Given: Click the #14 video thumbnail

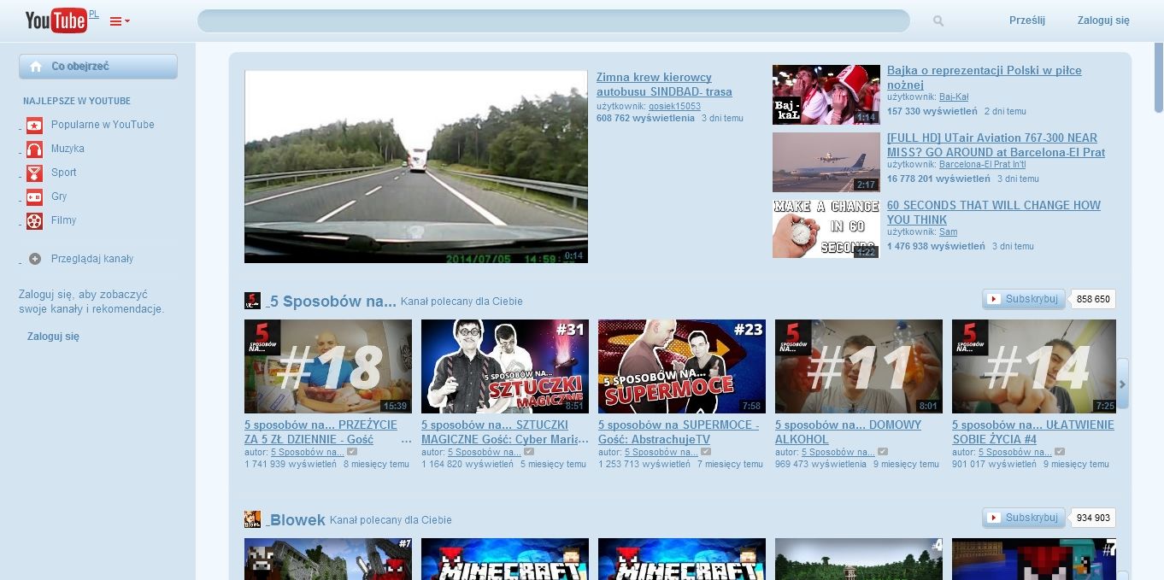Looking at the screenshot, I should click(1034, 366).
